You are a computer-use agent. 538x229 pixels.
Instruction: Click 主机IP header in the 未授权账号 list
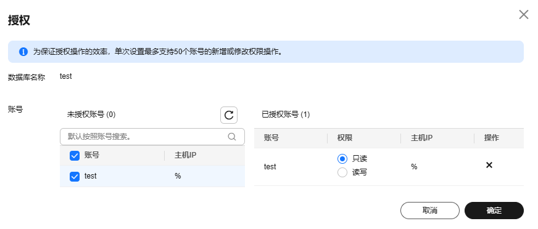185,155
